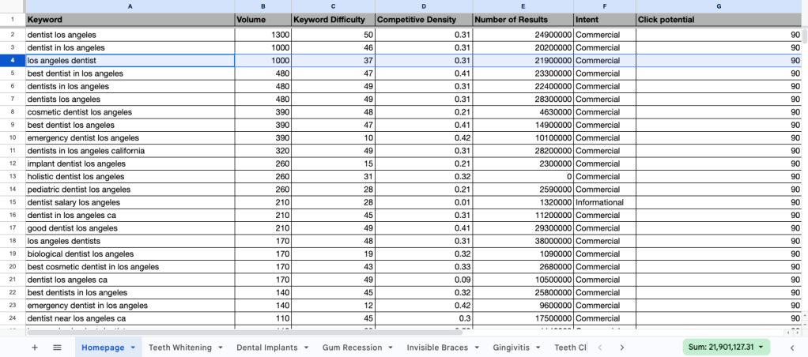Select row 4 header number
The height and width of the screenshot is (357, 808).
point(12,60)
